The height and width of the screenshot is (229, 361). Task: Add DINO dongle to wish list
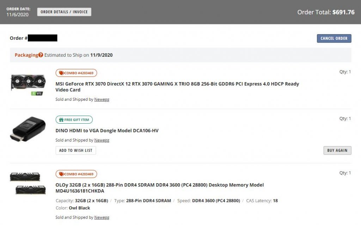pyautogui.click(x=76, y=150)
